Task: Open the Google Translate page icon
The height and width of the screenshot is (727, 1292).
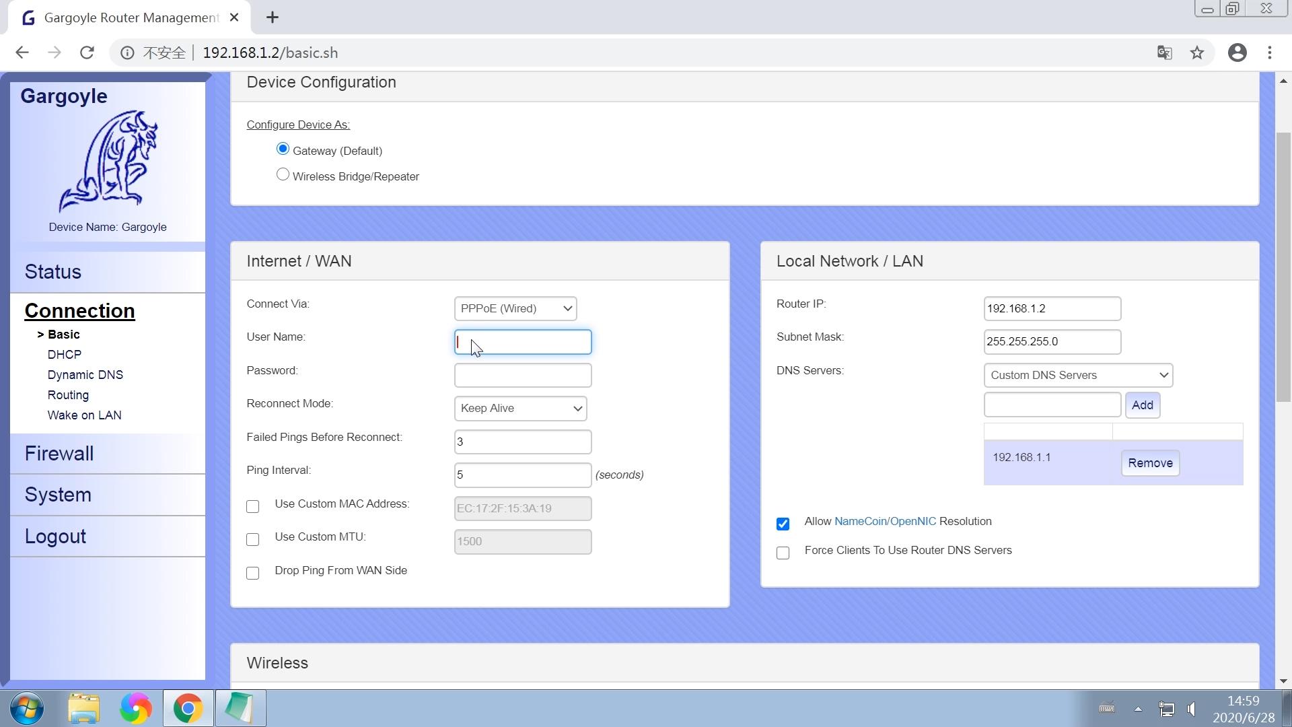Action: point(1164,53)
